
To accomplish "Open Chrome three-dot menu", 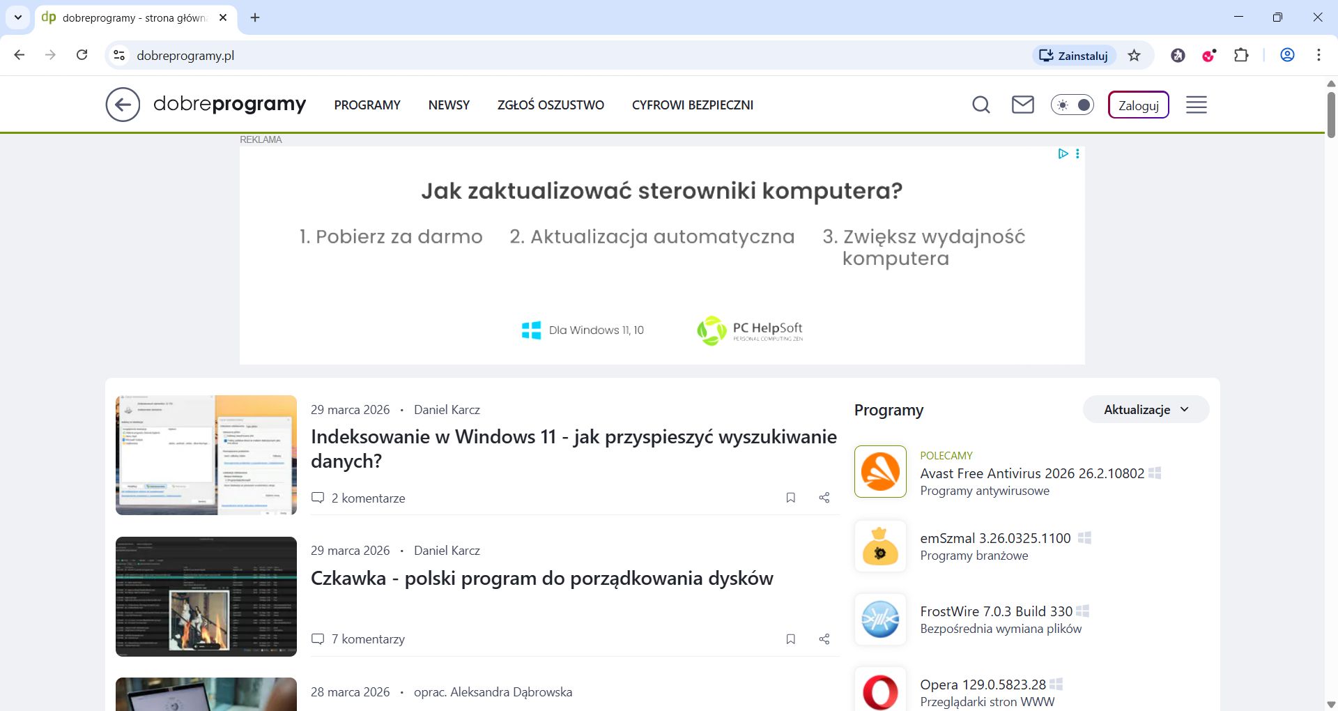I will [1318, 55].
